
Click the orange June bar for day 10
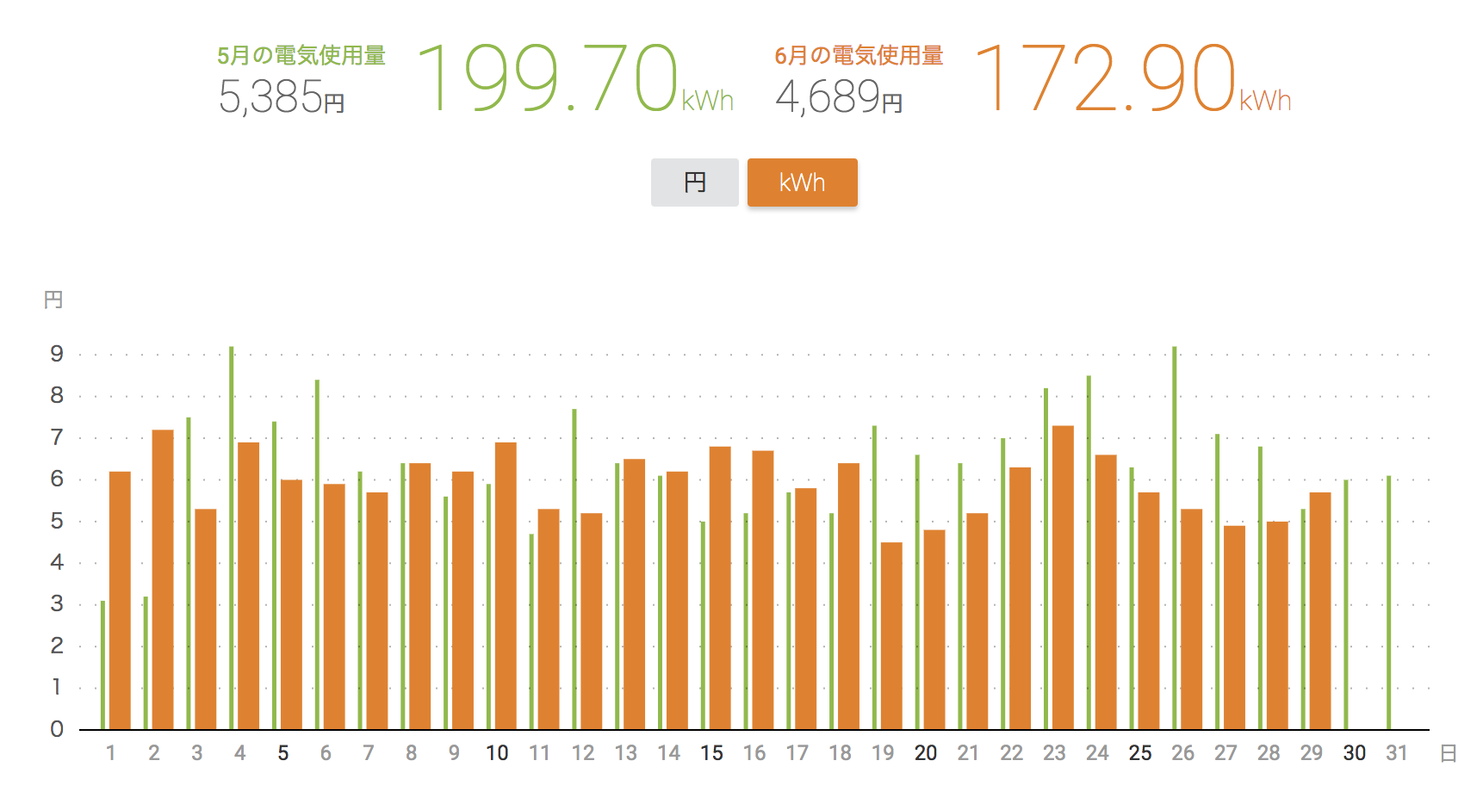pyautogui.click(x=506, y=586)
